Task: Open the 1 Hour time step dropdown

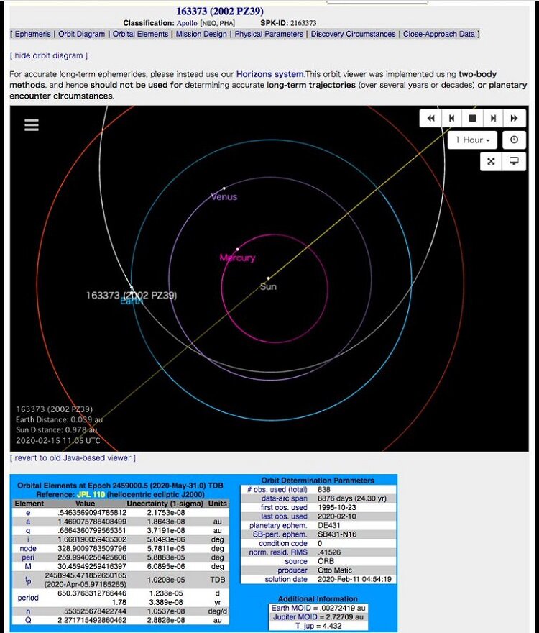Action: point(472,140)
